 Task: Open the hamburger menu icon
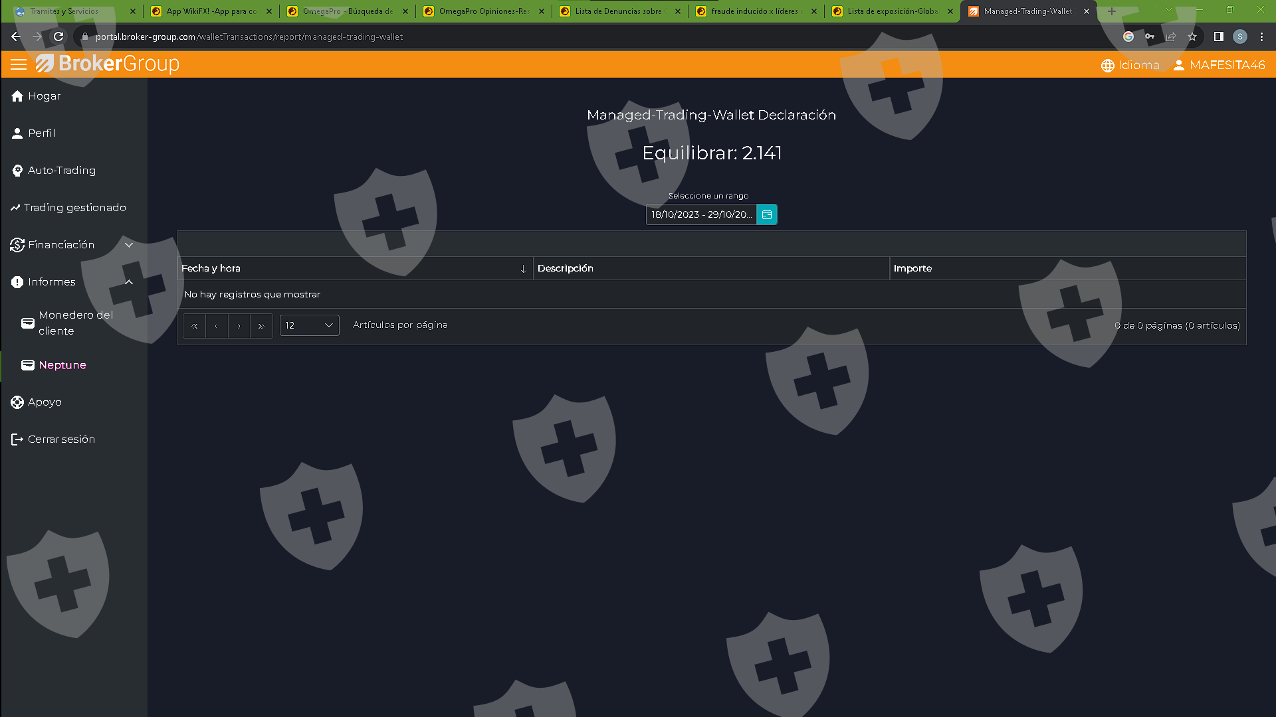(19, 64)
